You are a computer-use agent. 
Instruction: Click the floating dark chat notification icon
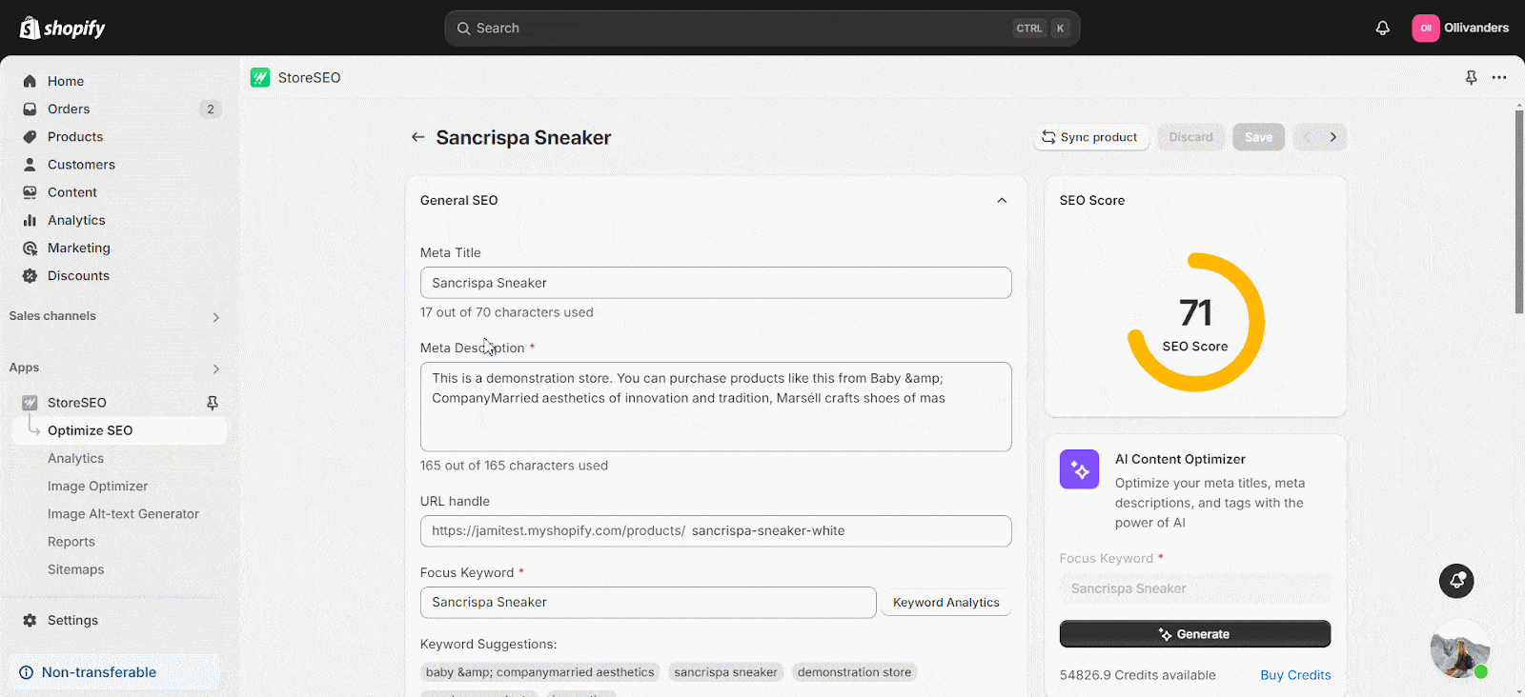1456,581
